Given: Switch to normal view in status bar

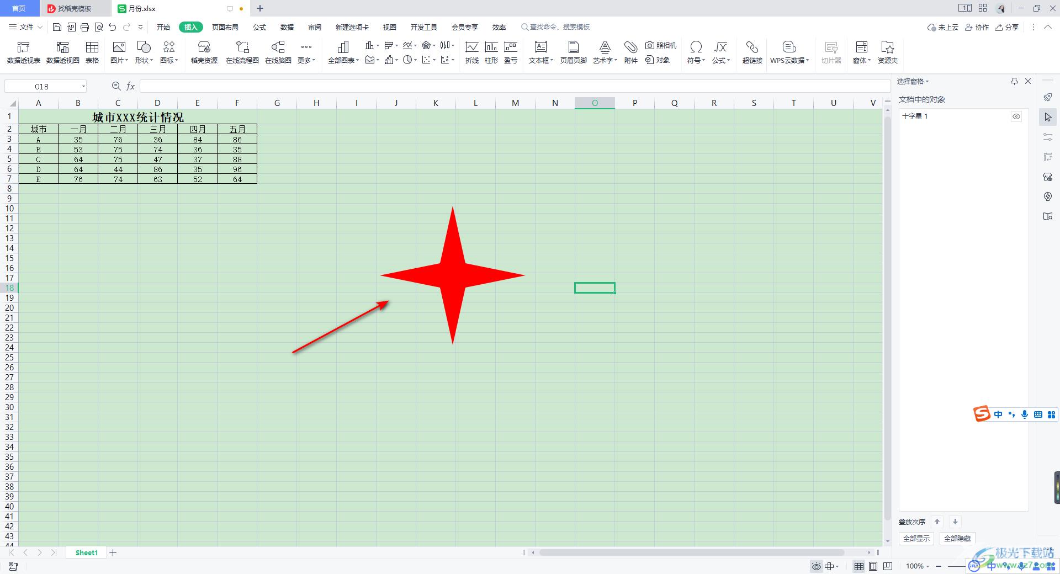Looking at the screenshot, I should click(x=859, y=566).
